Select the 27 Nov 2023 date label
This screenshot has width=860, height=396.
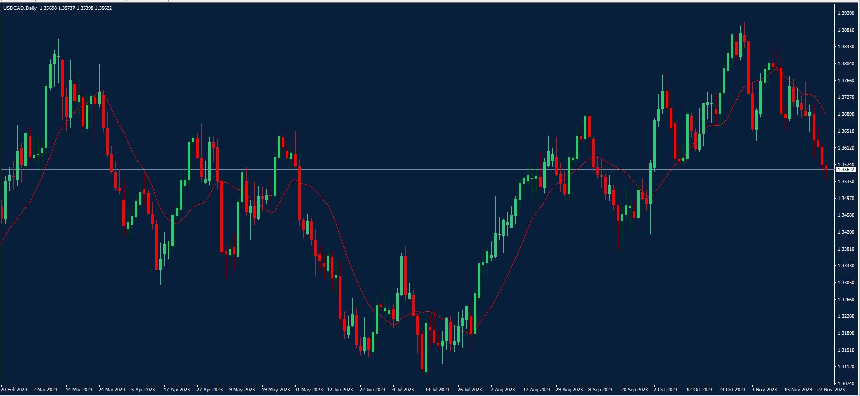(x=830, y=390)
